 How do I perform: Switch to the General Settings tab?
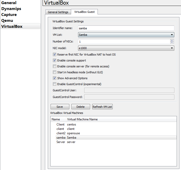58,12
